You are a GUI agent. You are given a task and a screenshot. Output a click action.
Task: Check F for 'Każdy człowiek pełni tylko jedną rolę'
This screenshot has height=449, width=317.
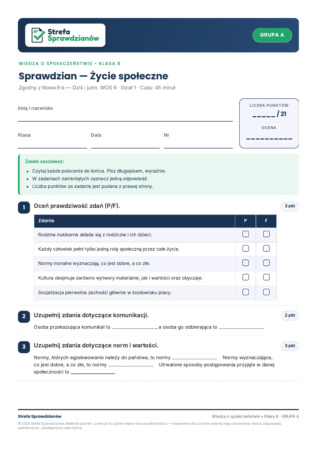266,248
